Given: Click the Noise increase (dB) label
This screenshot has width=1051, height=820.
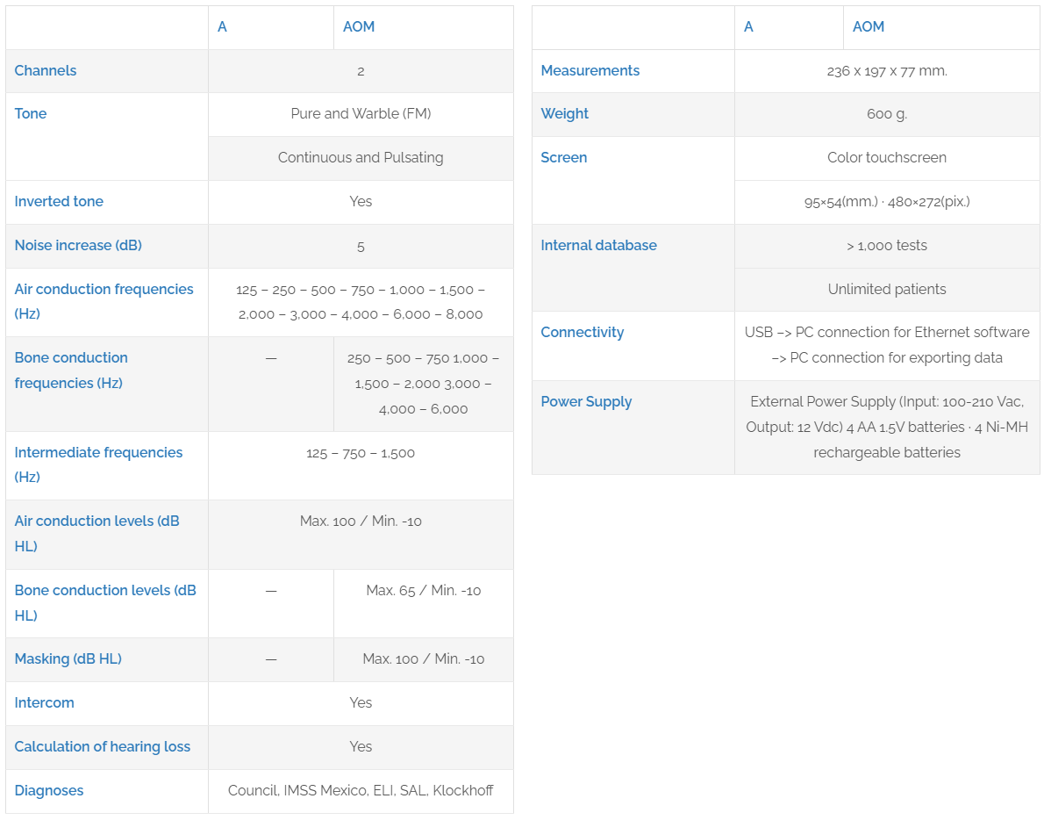Looking at the screenshot, I should 78,245.
